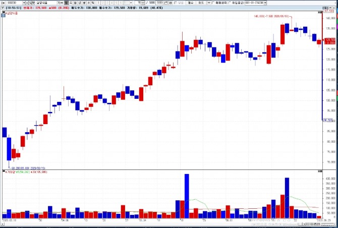Select the minute (분) chart period button
This screenshot has width=338, height=228.
point(84,3)
